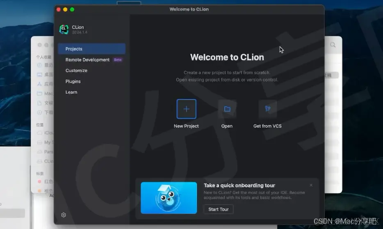Minimize the CLion welcome window

65,9
